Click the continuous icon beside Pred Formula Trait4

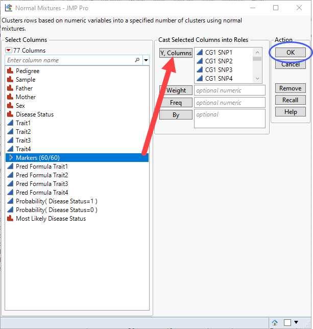tap(10, 193)
